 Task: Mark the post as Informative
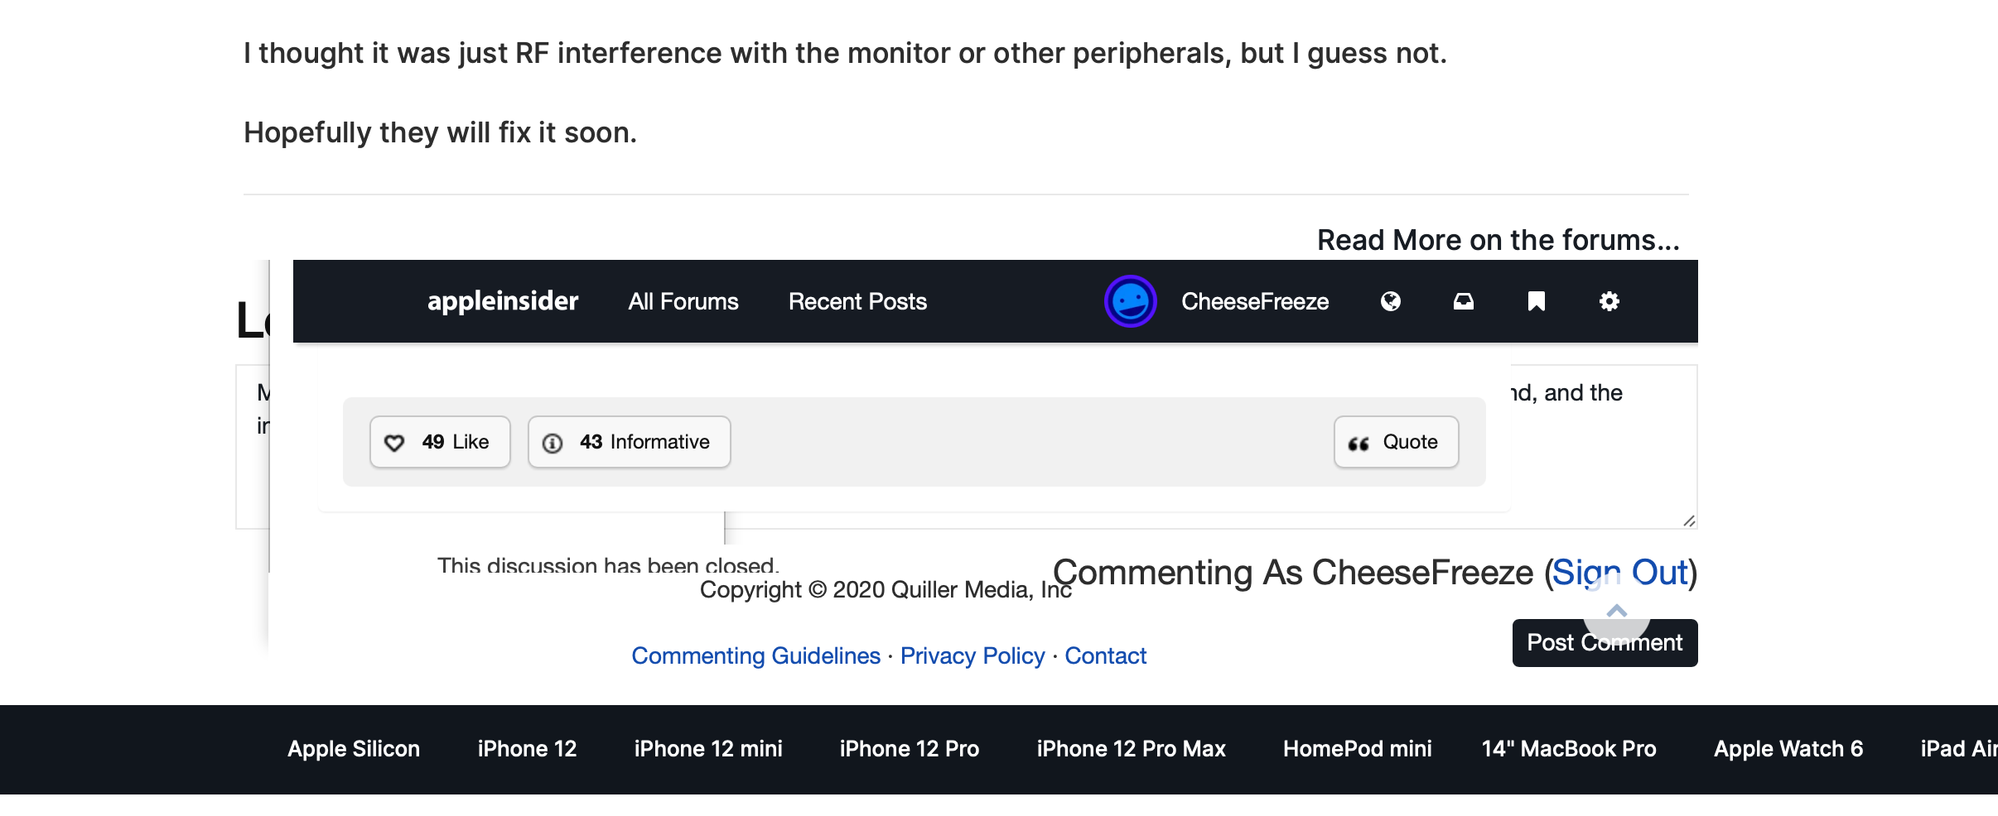[x=630, y=442]
